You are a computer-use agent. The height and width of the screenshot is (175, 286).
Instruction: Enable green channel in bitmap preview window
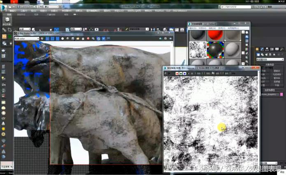pos(181,73)
